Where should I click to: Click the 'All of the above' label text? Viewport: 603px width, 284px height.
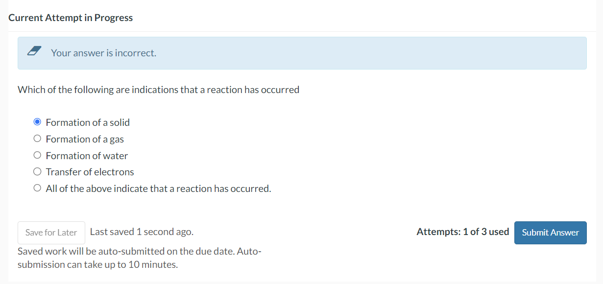click(x=158, y=188)
